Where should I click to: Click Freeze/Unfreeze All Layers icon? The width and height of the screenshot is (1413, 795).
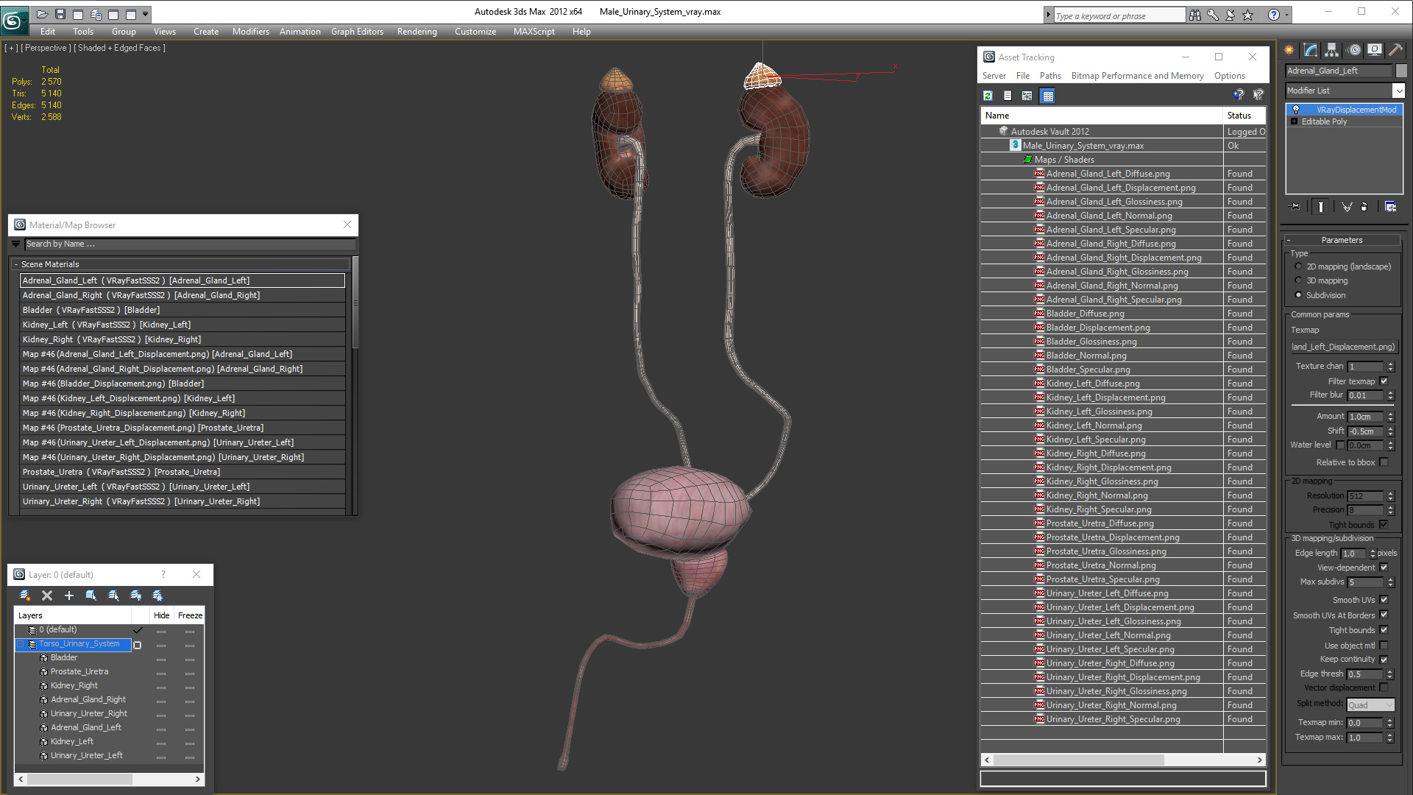pyautogui.click(x=157, y=596)
